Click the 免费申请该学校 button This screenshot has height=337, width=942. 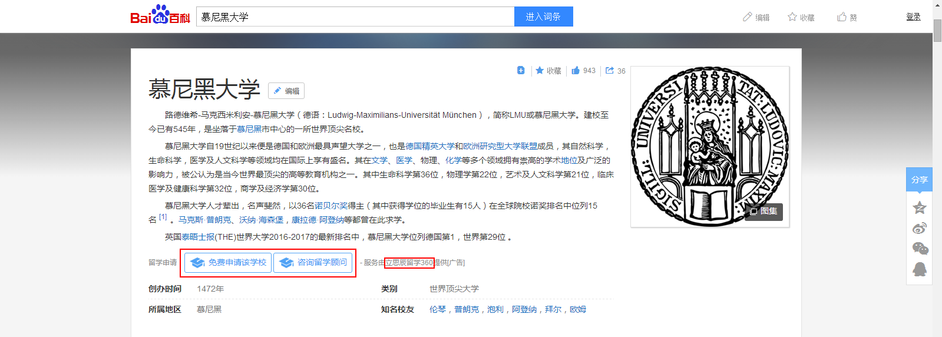pos(228,263)
